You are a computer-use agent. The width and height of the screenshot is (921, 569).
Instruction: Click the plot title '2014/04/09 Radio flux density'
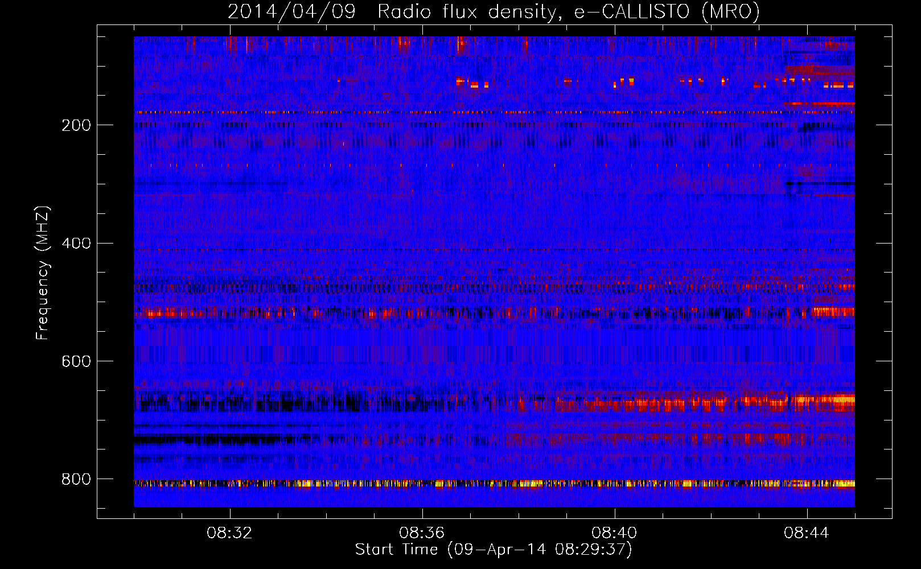[x=494, y=11]
